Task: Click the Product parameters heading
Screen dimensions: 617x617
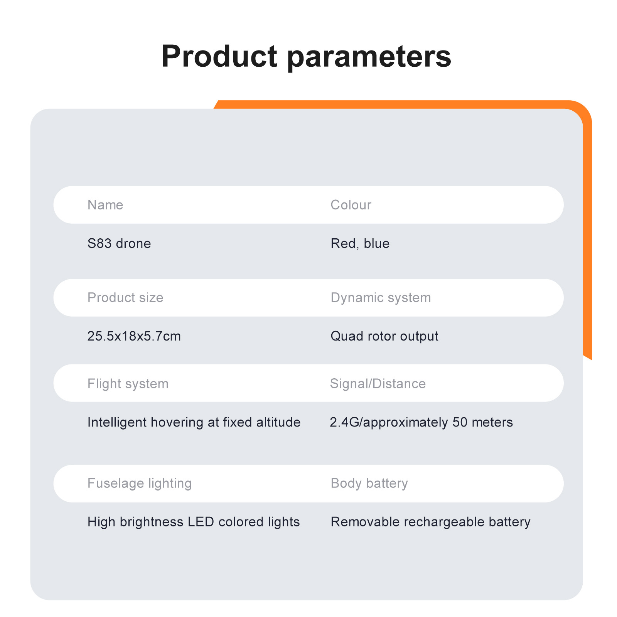Action: click(x=306, y=57)
